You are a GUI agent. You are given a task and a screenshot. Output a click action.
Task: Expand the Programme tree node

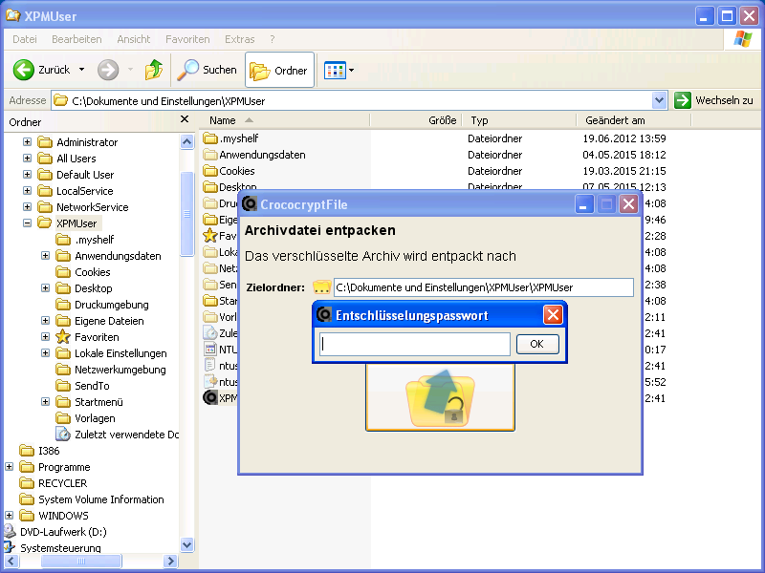coord(10,467)
